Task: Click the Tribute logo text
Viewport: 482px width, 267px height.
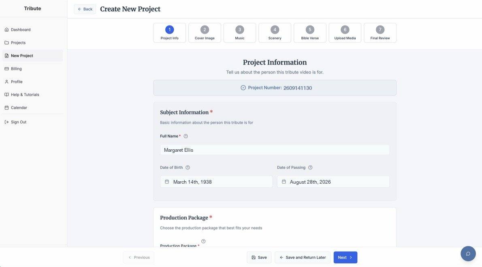Action: point(32,8)
